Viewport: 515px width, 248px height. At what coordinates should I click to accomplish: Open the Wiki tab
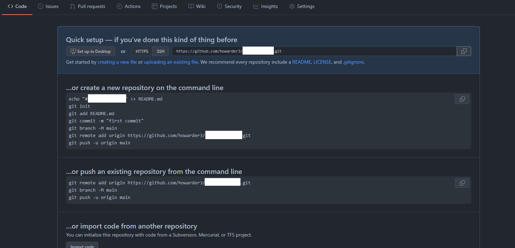pyautogui.click(x=197, y=6)
